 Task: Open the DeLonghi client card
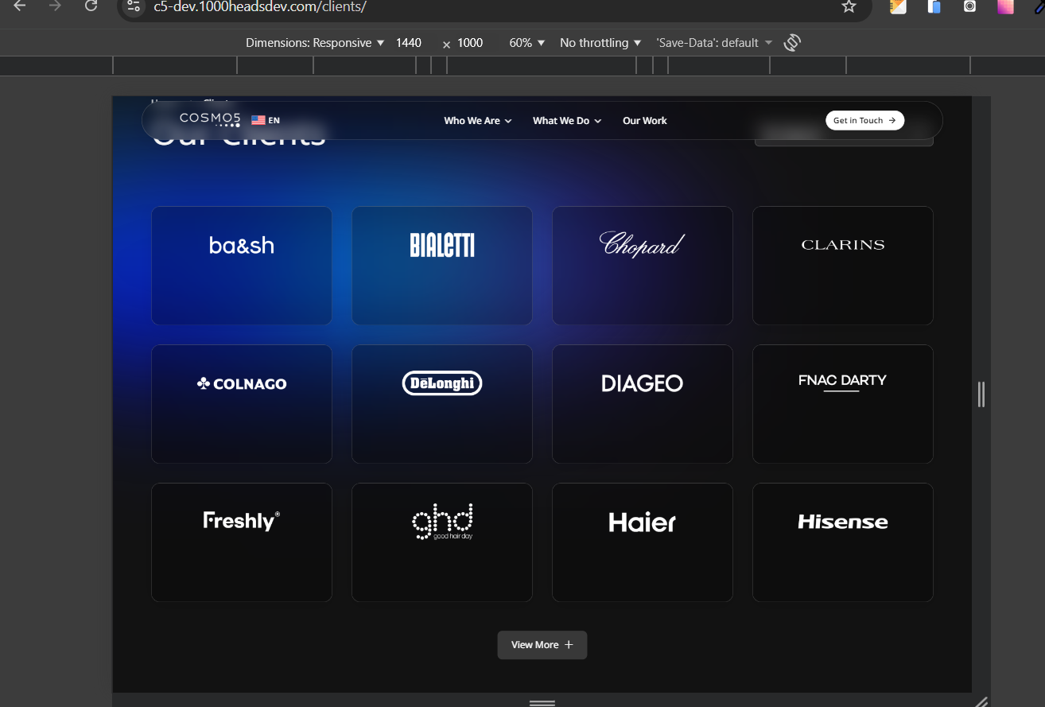(442, 404)
